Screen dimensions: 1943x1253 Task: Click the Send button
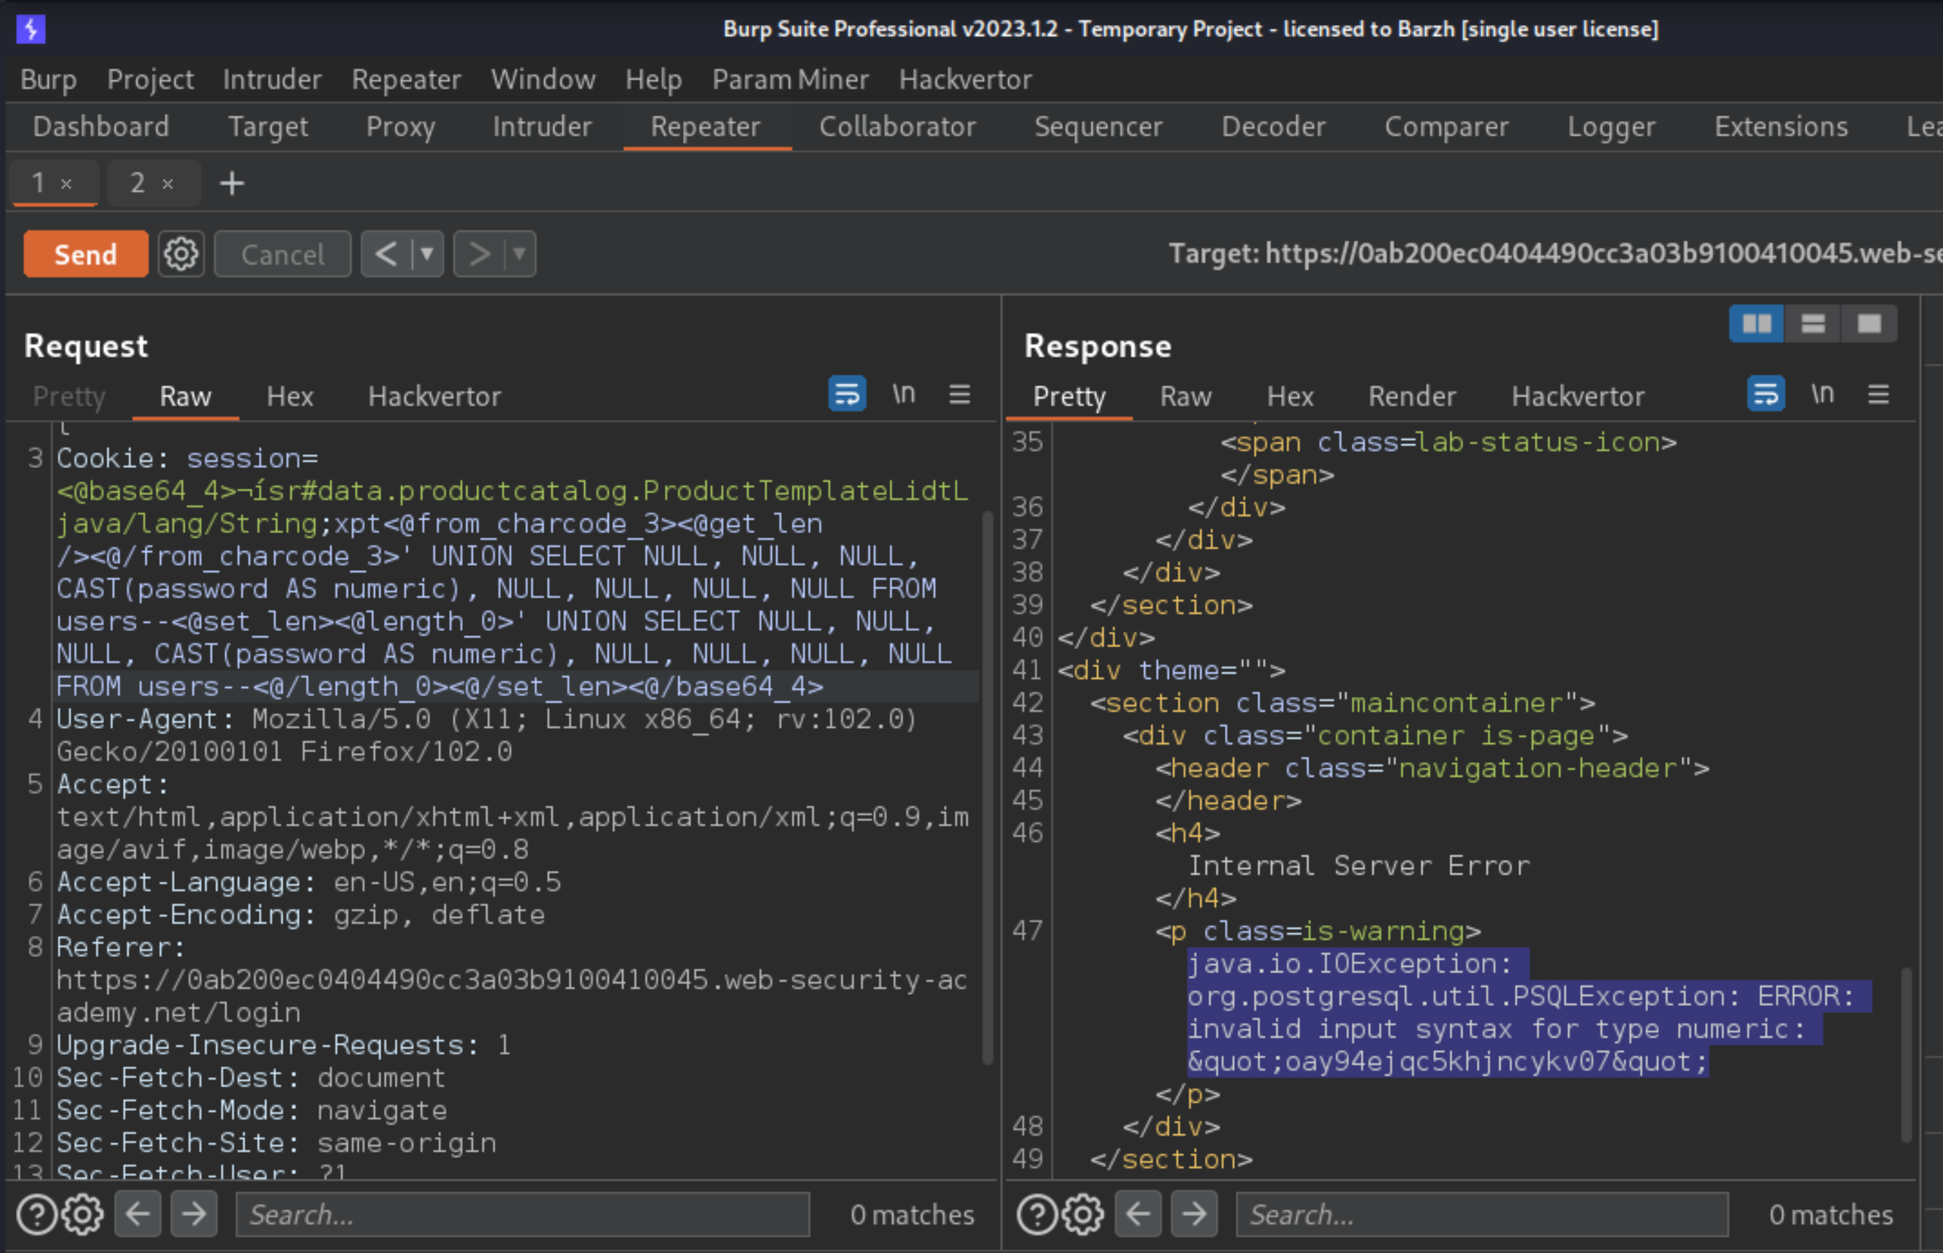[85, 254]
